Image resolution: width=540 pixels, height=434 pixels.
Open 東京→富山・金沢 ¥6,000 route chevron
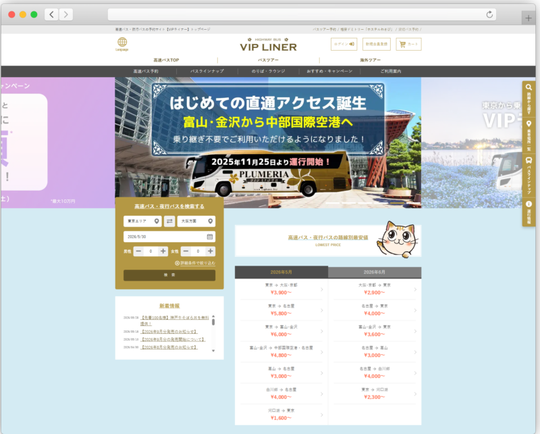click(x=322, y=331)
